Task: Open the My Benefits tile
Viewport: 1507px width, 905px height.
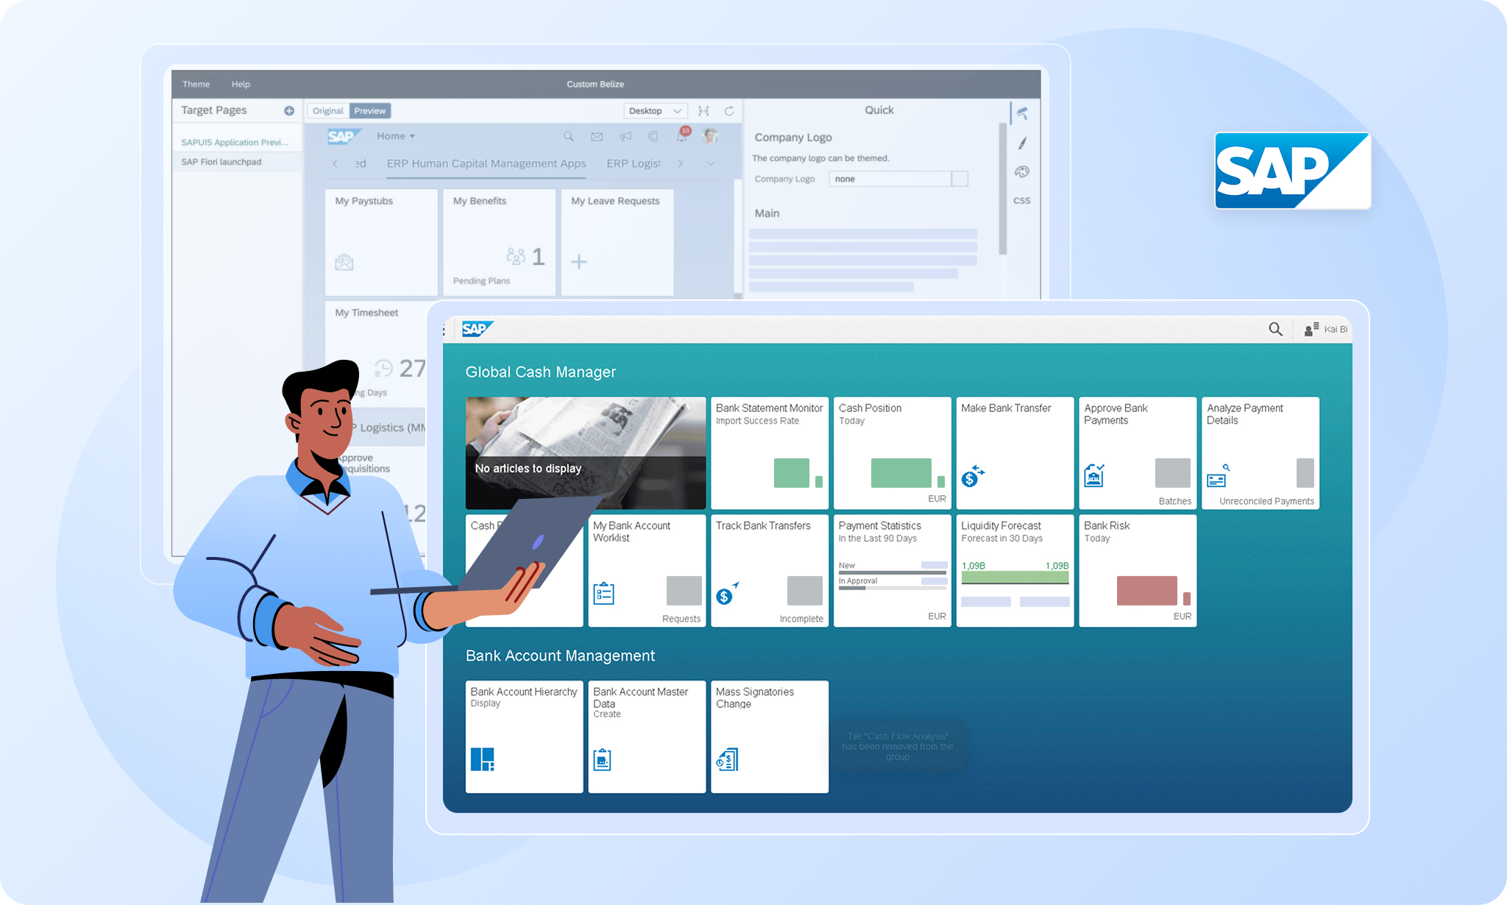Action: (x=499, y=243)
